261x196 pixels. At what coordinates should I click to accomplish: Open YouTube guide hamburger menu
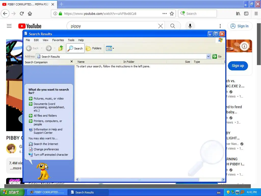click(9, 26)
